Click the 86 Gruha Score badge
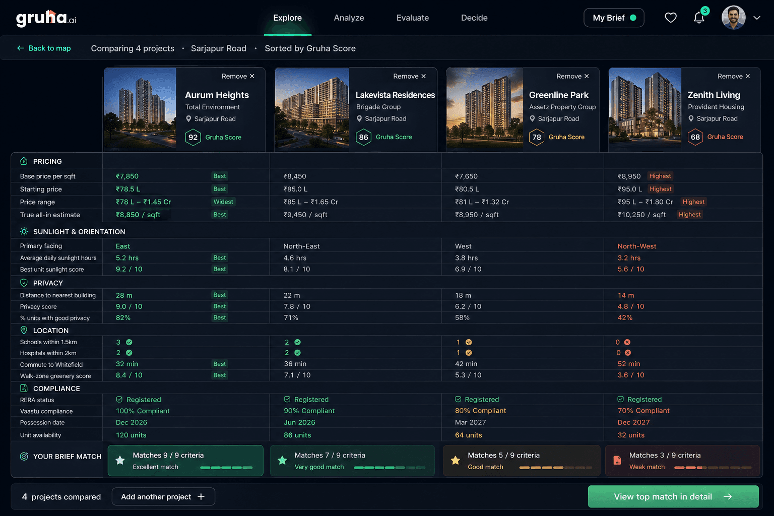The width and height of the screenshot is (774, 516). click(x=363, y=137)
